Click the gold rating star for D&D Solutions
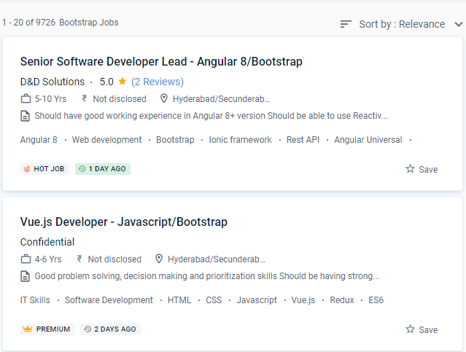This screenshot has height=352, width=466. 123,82
